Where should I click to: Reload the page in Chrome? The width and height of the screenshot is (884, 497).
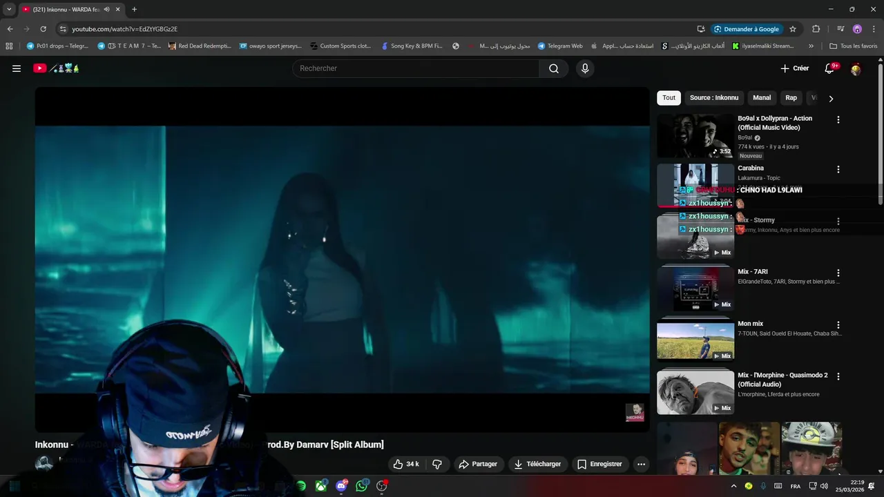click(x=43, y=29)
